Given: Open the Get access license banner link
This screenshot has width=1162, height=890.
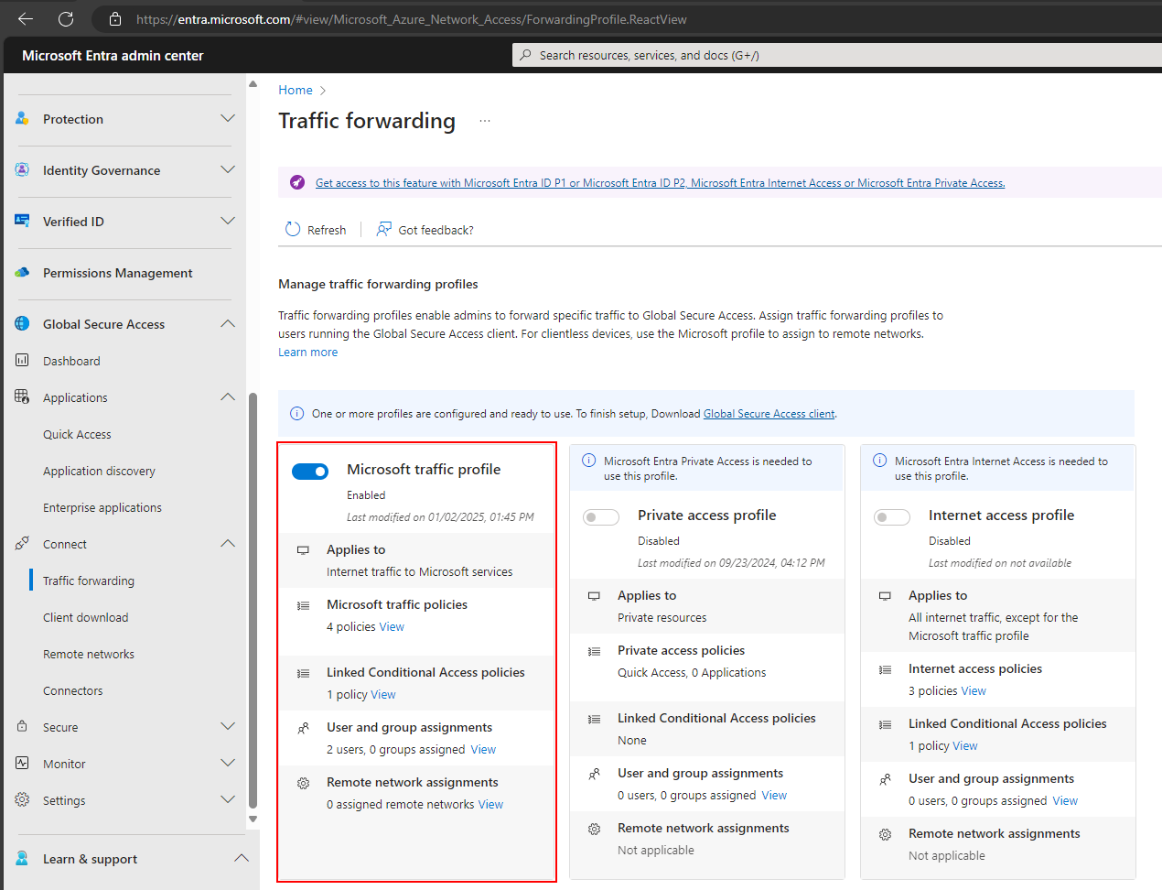Looking at the screenshot, I should coord(660,183).
